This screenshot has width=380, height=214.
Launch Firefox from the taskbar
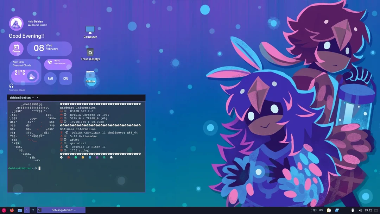pyautogui.click(x=12, y=210)
